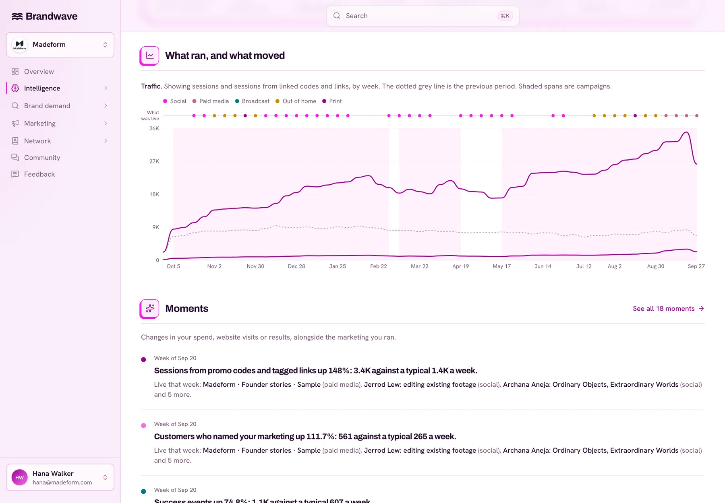Click the chart icon beside 'What ran'

(x=149, y=56)
